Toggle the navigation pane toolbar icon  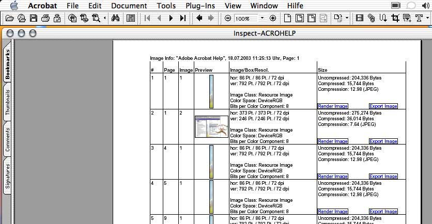(x=130, y=18)
